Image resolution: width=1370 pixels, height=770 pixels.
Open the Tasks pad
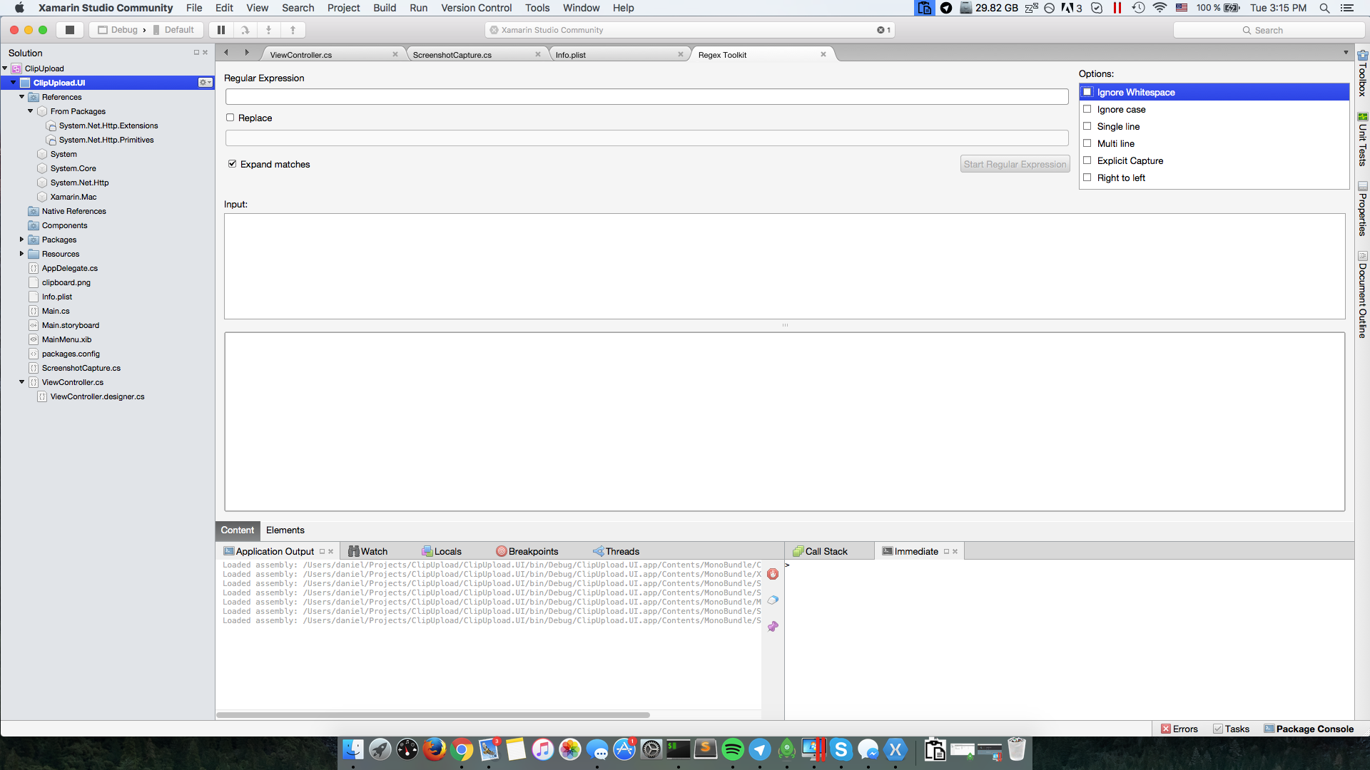pyautogui.click(x=1232, y=729)
